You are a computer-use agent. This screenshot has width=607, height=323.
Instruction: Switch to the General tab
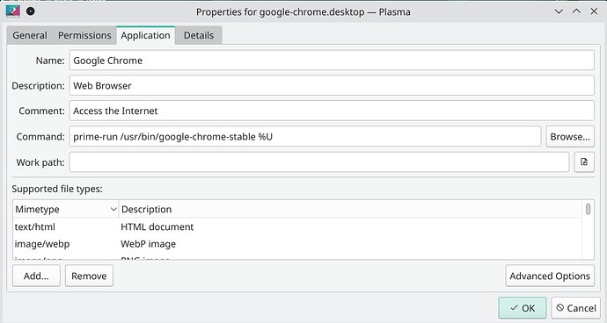click(30, 35)
